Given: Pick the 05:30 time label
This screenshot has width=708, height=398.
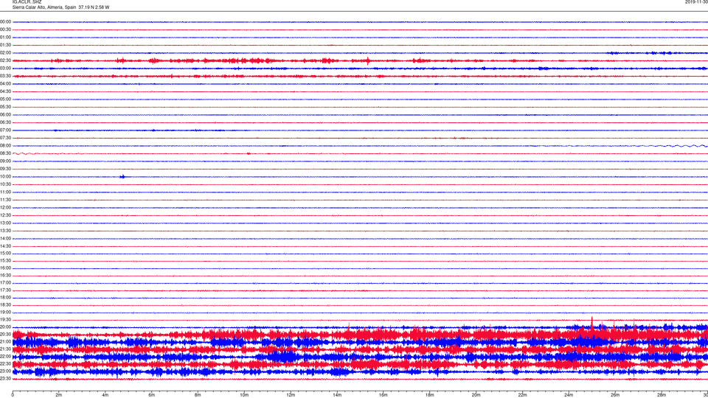Looking at the screenshot, I should (5, 107).
